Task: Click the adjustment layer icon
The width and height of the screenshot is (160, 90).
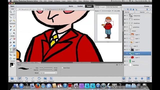Action: point(128,9)
